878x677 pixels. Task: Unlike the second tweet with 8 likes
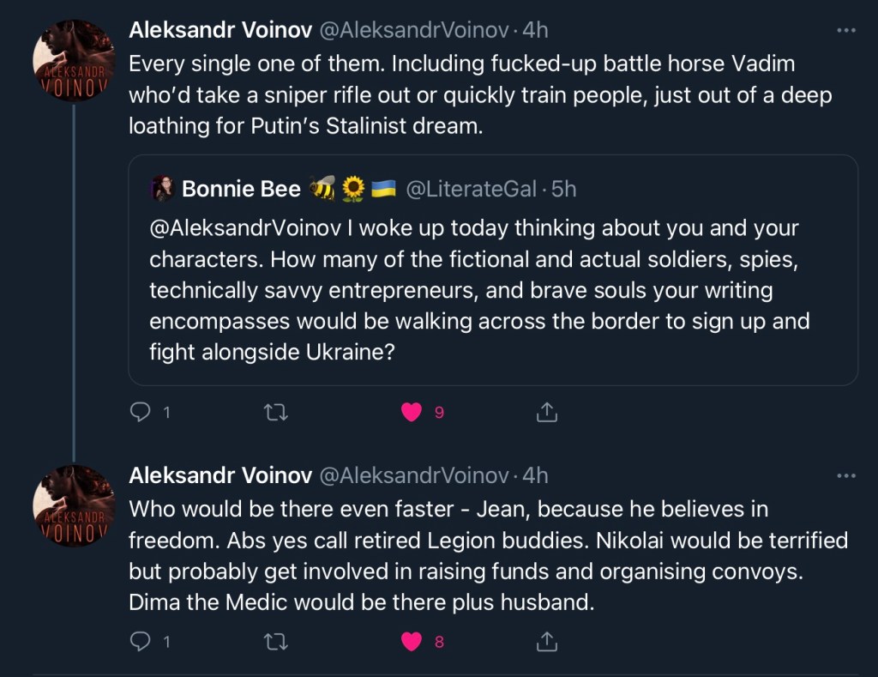(412, 641)
